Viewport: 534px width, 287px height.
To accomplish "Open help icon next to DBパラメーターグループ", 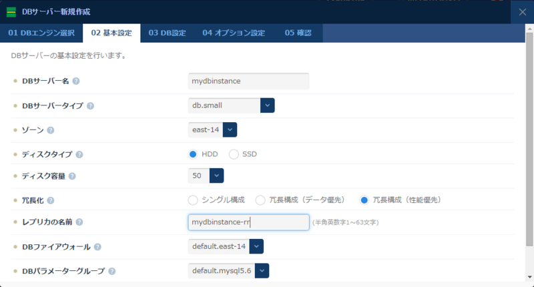I will 111,271.
